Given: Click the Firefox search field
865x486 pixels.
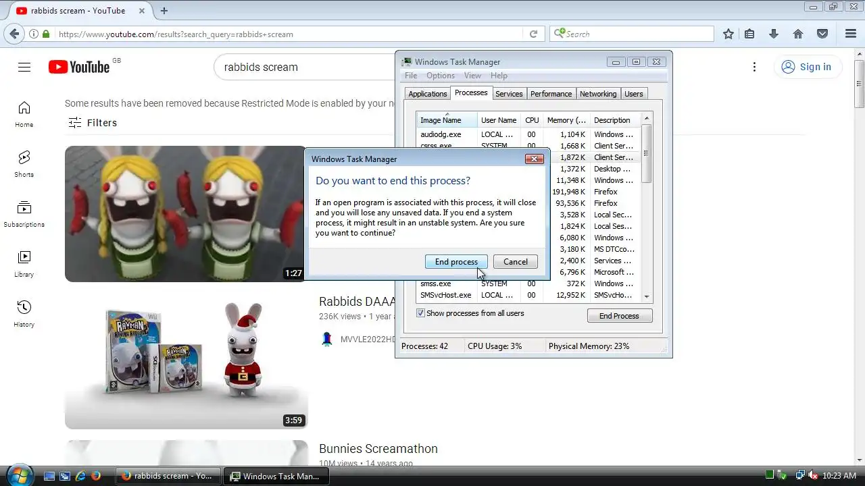Looking at the screenshot, I should click(x=632, y=34).
